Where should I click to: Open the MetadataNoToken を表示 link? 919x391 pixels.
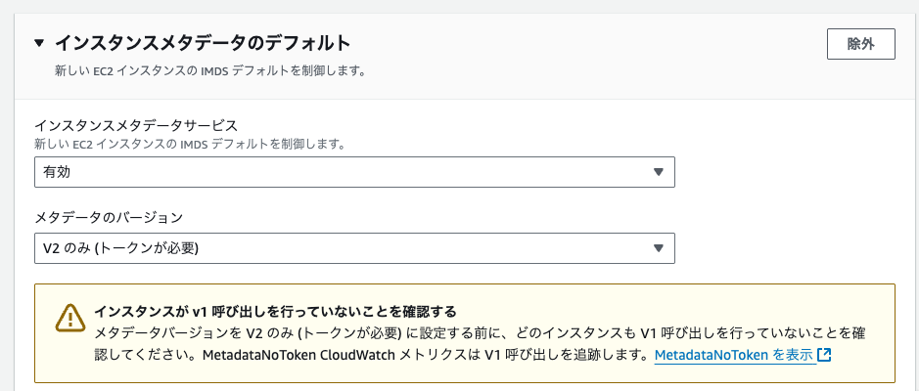(x=733, y=355)
